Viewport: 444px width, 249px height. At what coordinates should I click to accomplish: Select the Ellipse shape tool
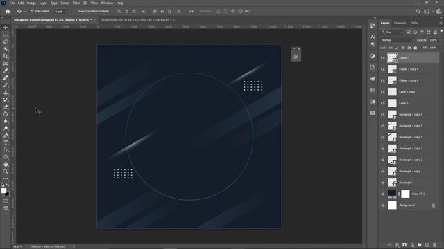[6, 157]
